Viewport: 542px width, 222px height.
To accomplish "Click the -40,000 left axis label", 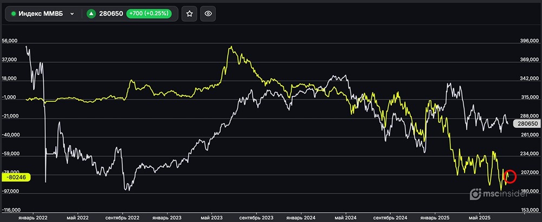I will [10, 135].
